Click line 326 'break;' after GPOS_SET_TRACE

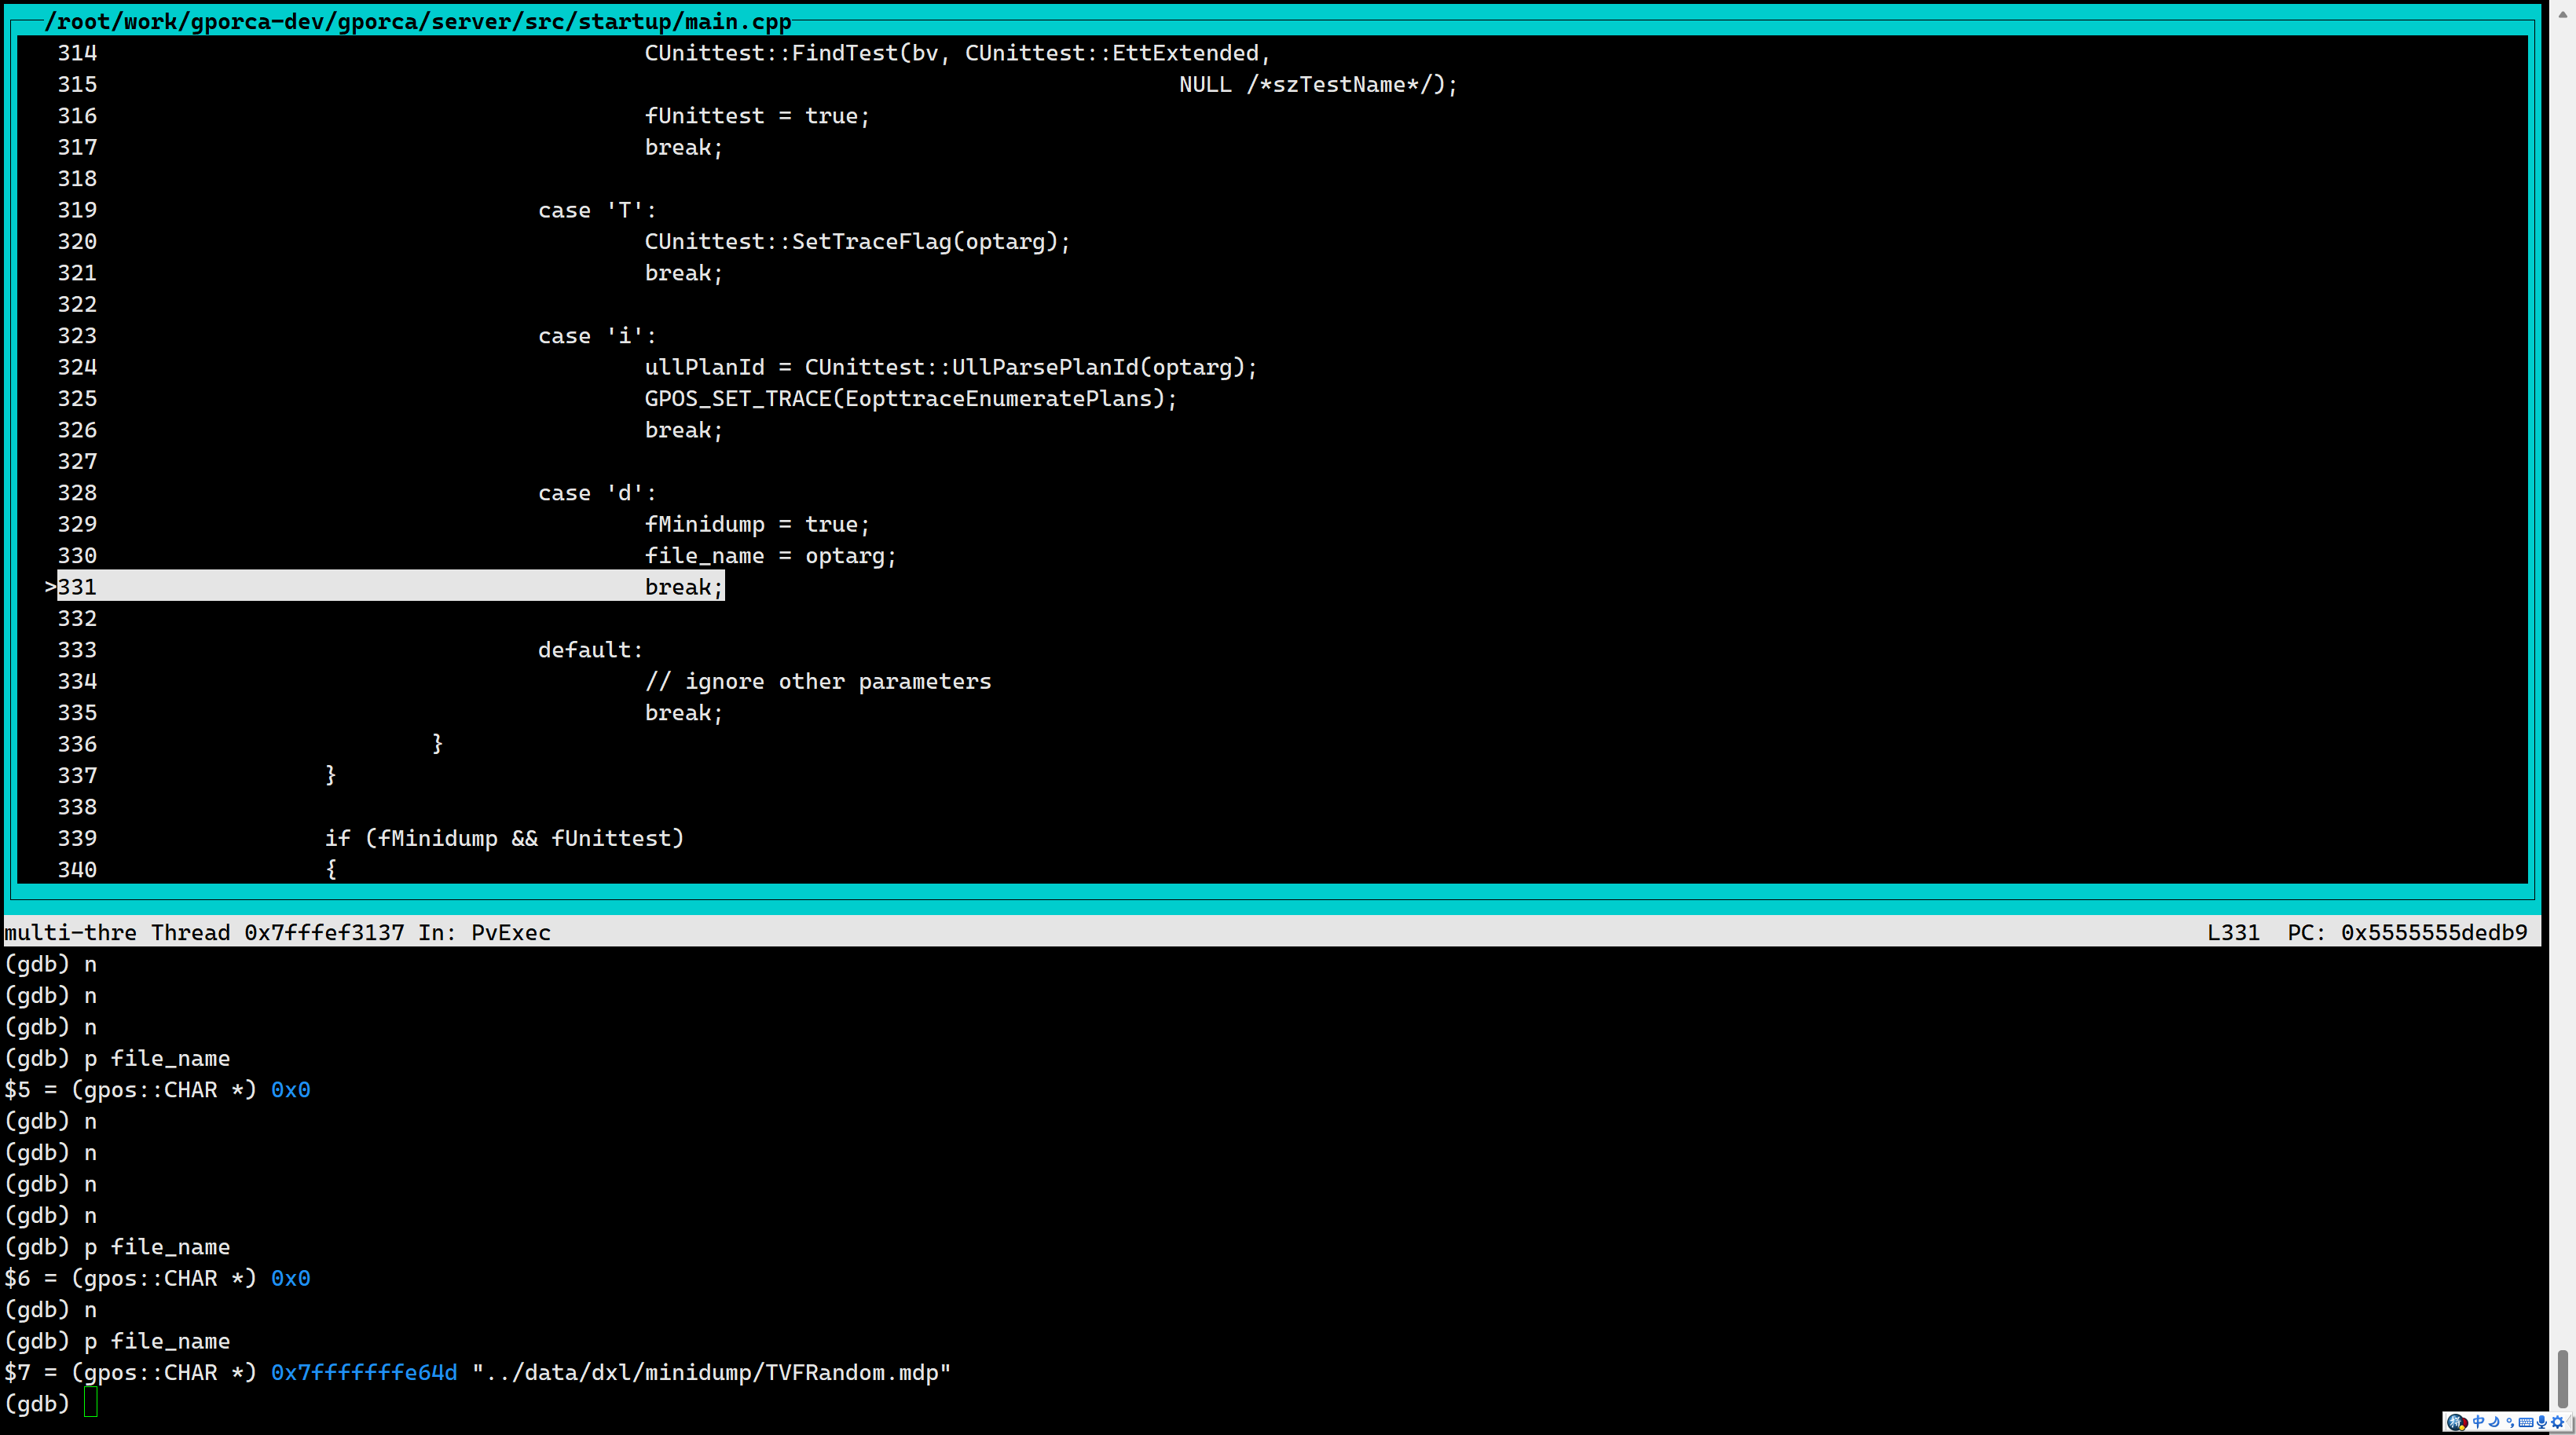tap(684, 430)
